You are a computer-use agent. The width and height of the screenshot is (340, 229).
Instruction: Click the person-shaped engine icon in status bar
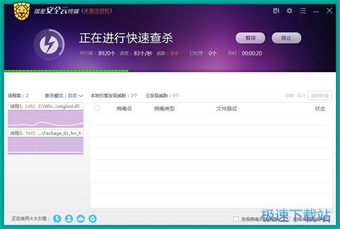[x=69, y=219]
